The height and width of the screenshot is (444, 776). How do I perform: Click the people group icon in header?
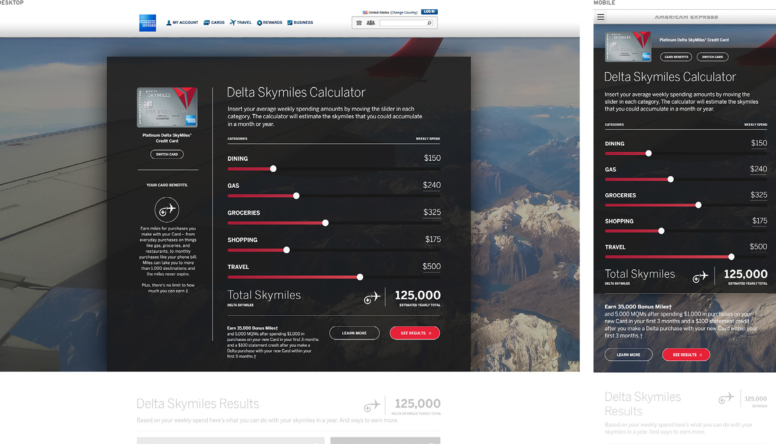[x=371, y=23]
